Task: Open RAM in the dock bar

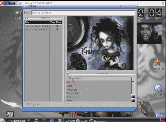Action: coord(70,121)
